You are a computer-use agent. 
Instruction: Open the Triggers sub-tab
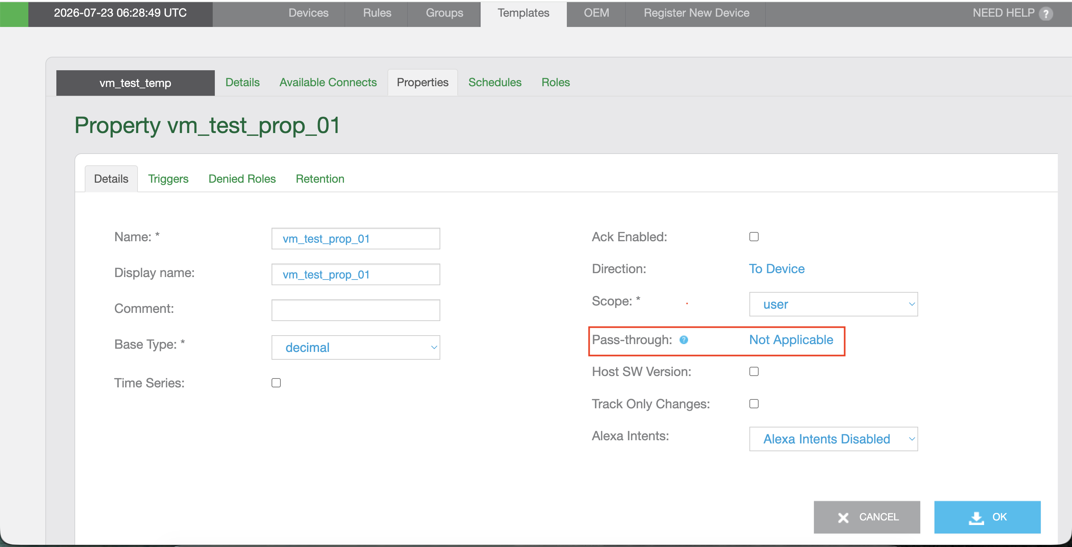click(x=168, y=179)
